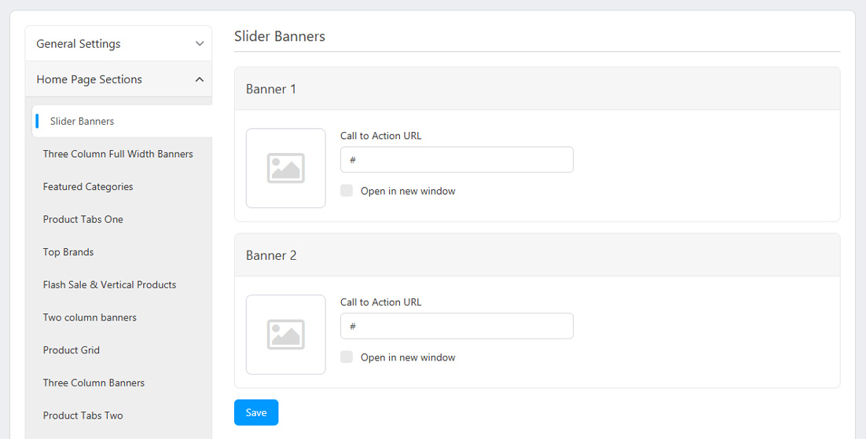Click Banner 2 Call to Action URL input
Image resolution: width=866 pixels, height=439 pixels.
tap(457, 327)
